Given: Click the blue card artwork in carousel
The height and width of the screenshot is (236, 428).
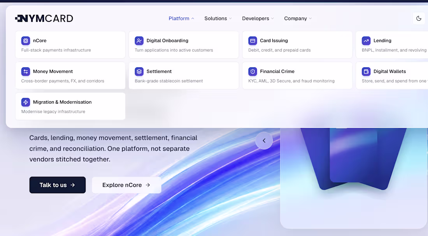Looking at the screenshot, I should pos(354,159).
